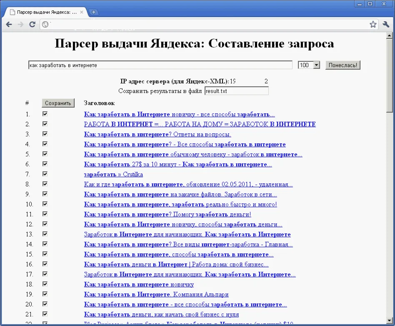
Task: Select the tab titled Парсер выдачи Яндекса
Action: pyautogui.click(x=46, y=12)
